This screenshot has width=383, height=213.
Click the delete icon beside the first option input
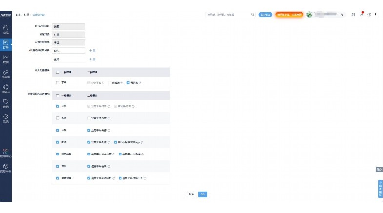94,51
